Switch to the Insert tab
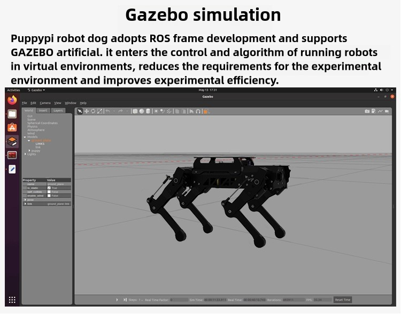The height and width of the screenshot is (314, 401). (43, 110)
